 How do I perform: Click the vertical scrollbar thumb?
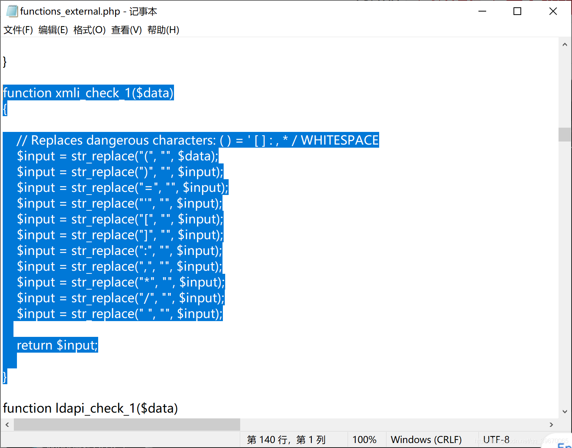[565, 135]
